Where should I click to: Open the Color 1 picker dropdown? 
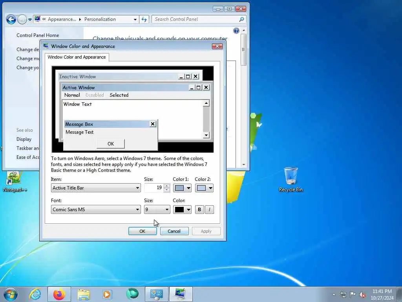(x=182, y=188)
